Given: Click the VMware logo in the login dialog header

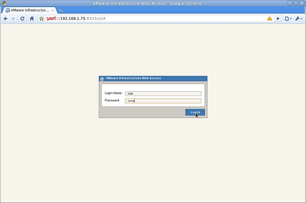Looking at the screenshot, I should pyautogui.click(x=102, y=79).
